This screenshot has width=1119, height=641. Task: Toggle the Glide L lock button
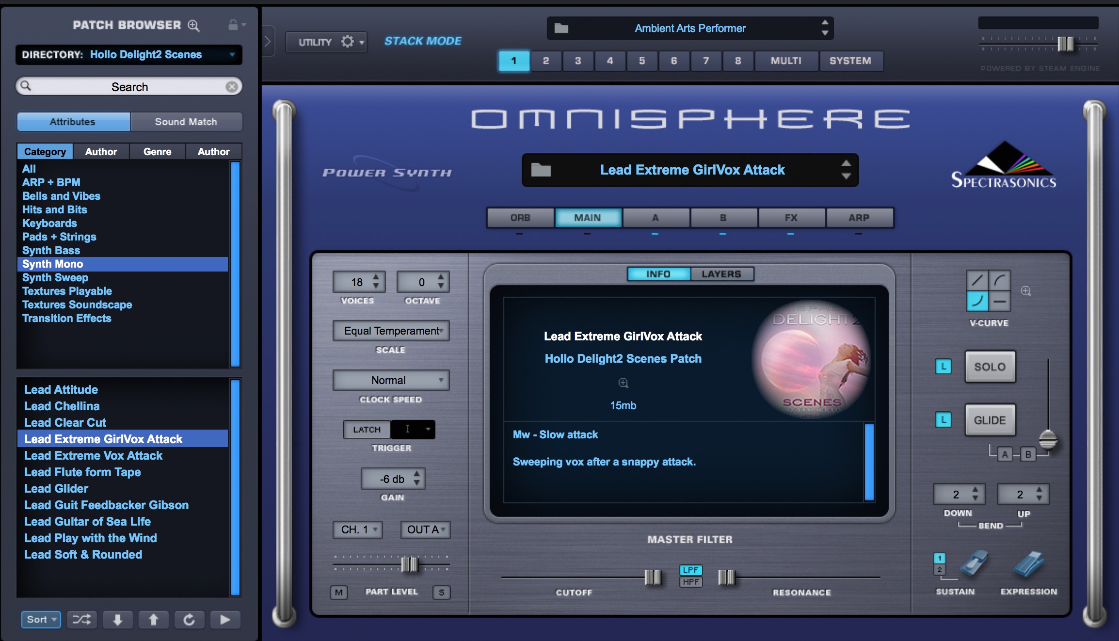(x=943, y=419)
